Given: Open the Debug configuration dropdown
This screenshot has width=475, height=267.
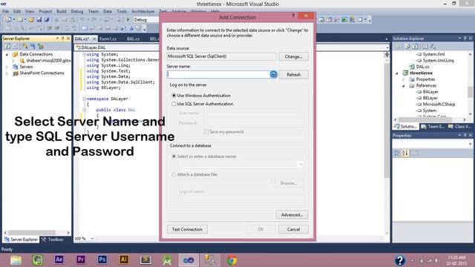Looking at the screenshot, I should pos(145,20).
